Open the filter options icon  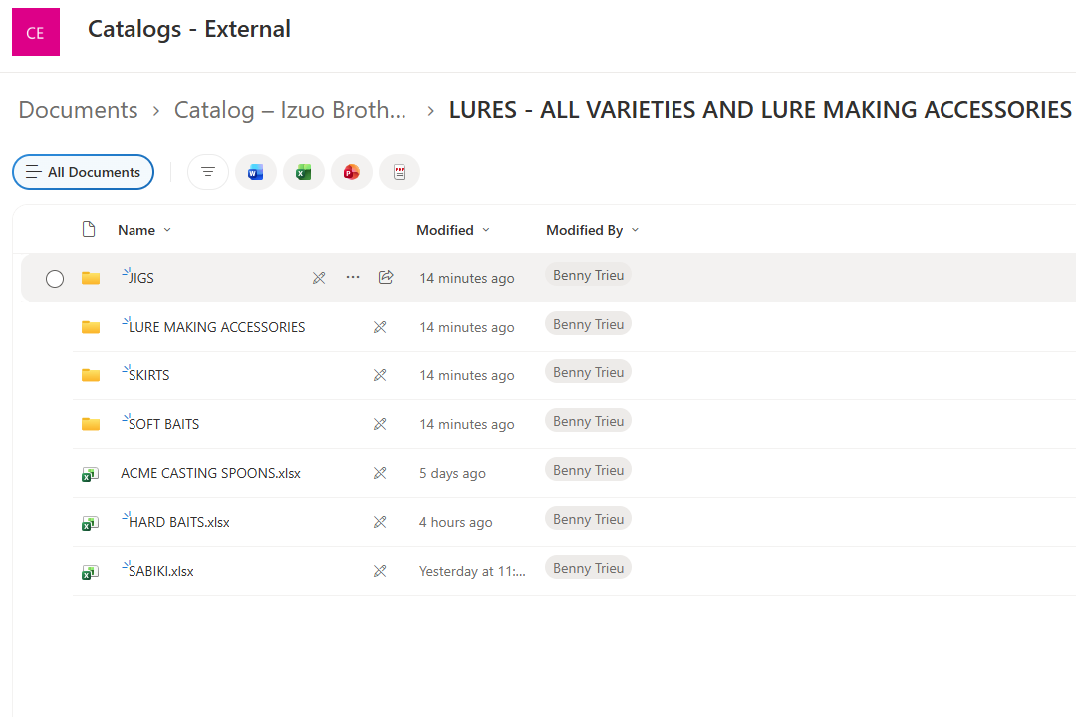[208, 172]
